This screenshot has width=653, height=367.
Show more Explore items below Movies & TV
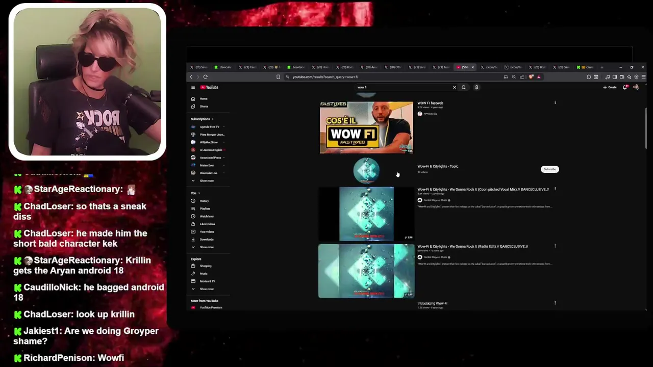click(209, 289)
